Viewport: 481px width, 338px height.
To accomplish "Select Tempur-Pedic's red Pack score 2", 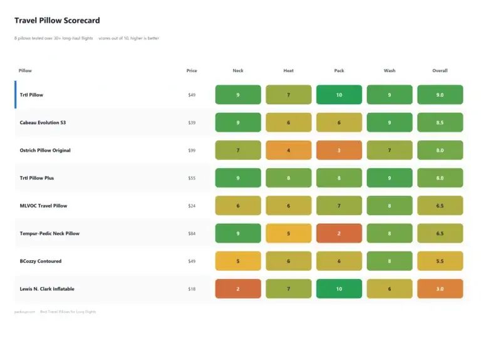I will (x=339, y=233).
